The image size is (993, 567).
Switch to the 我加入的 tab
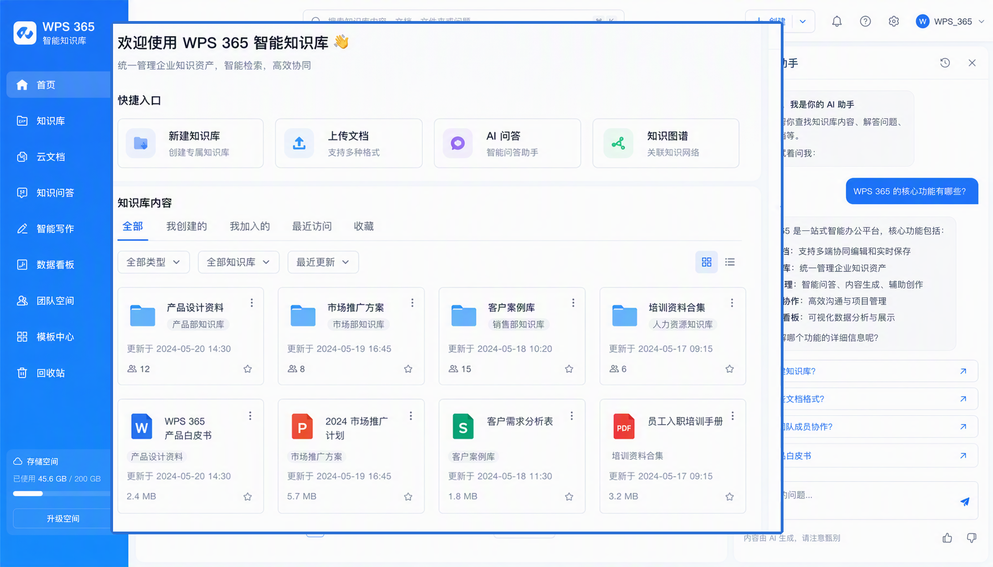coord(250,226)
